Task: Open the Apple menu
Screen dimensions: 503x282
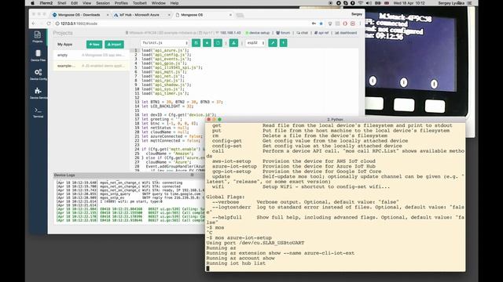Action: point(32,3)
